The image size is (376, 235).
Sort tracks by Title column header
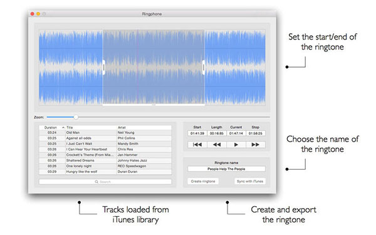70,128
